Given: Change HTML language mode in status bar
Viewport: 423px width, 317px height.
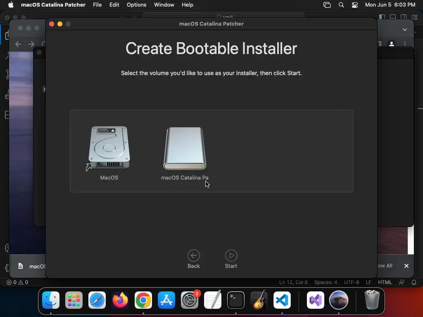Looking at the screenshot, I should click(385, 282).
